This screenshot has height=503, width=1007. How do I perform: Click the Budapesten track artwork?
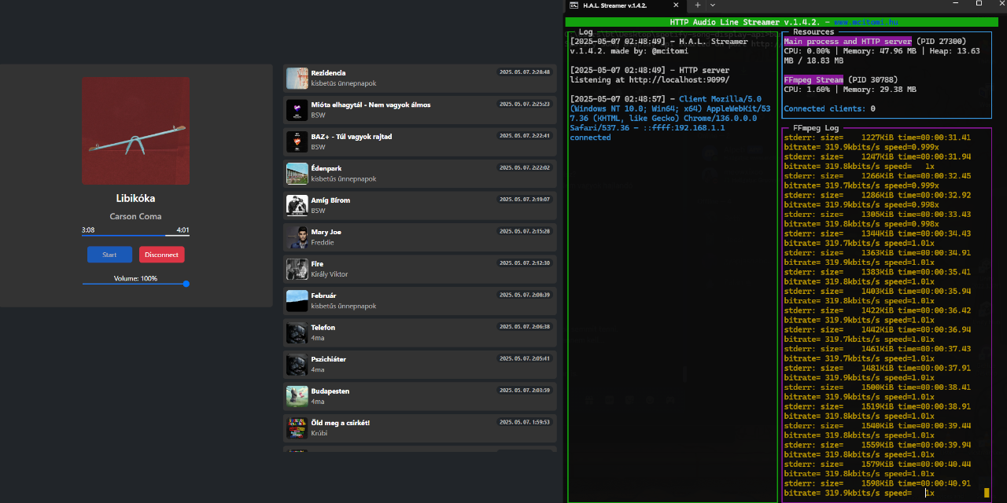coord(297,396)
